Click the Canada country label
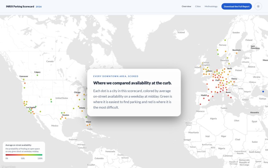Image resolution: width=268 pixels, height=168 pixels. (x=50, y=61)
